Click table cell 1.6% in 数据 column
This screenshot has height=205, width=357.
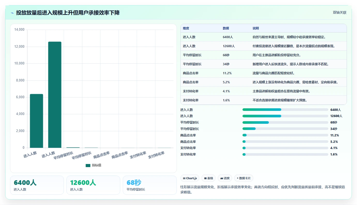click(226, 100)
